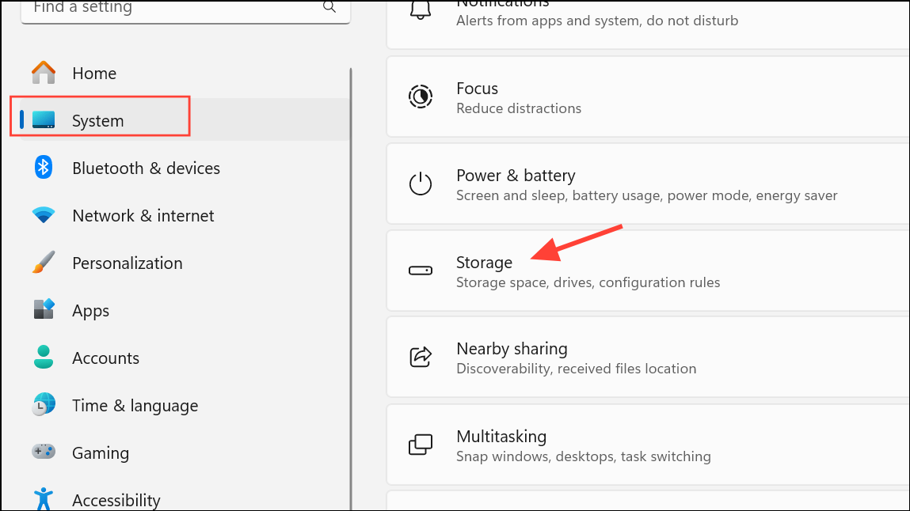This screenshot has width=910, height=511.
Task: Select System in the sidebar
Action: pyautogui.click(x=97, y=120)
